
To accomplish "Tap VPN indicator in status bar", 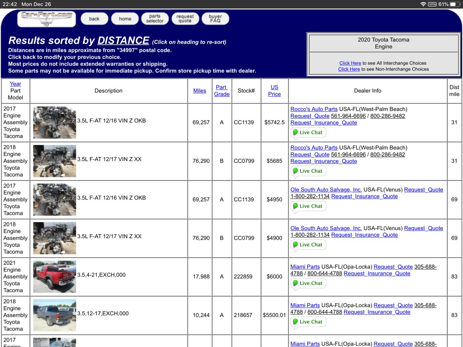I will click(x=432, y=4).
